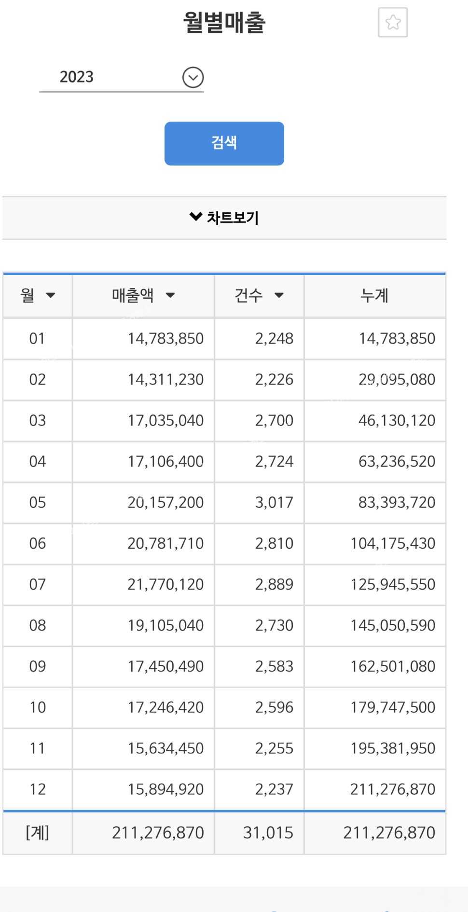Click the 월별매출 page title
Viewport: 468px width, 912px height.
(224, 23)
